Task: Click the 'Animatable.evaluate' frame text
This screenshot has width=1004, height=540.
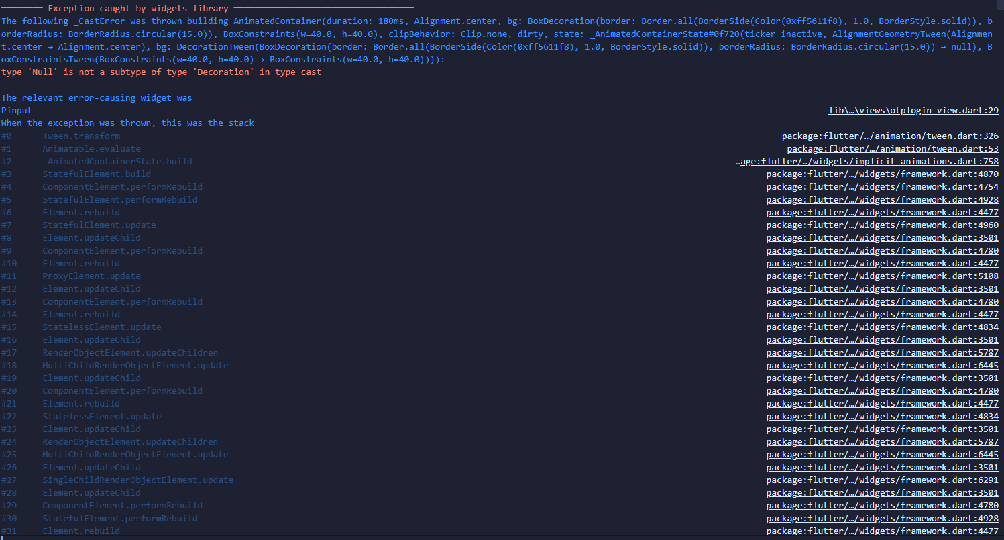Action: pyautogui.click(x=92, y=149)
